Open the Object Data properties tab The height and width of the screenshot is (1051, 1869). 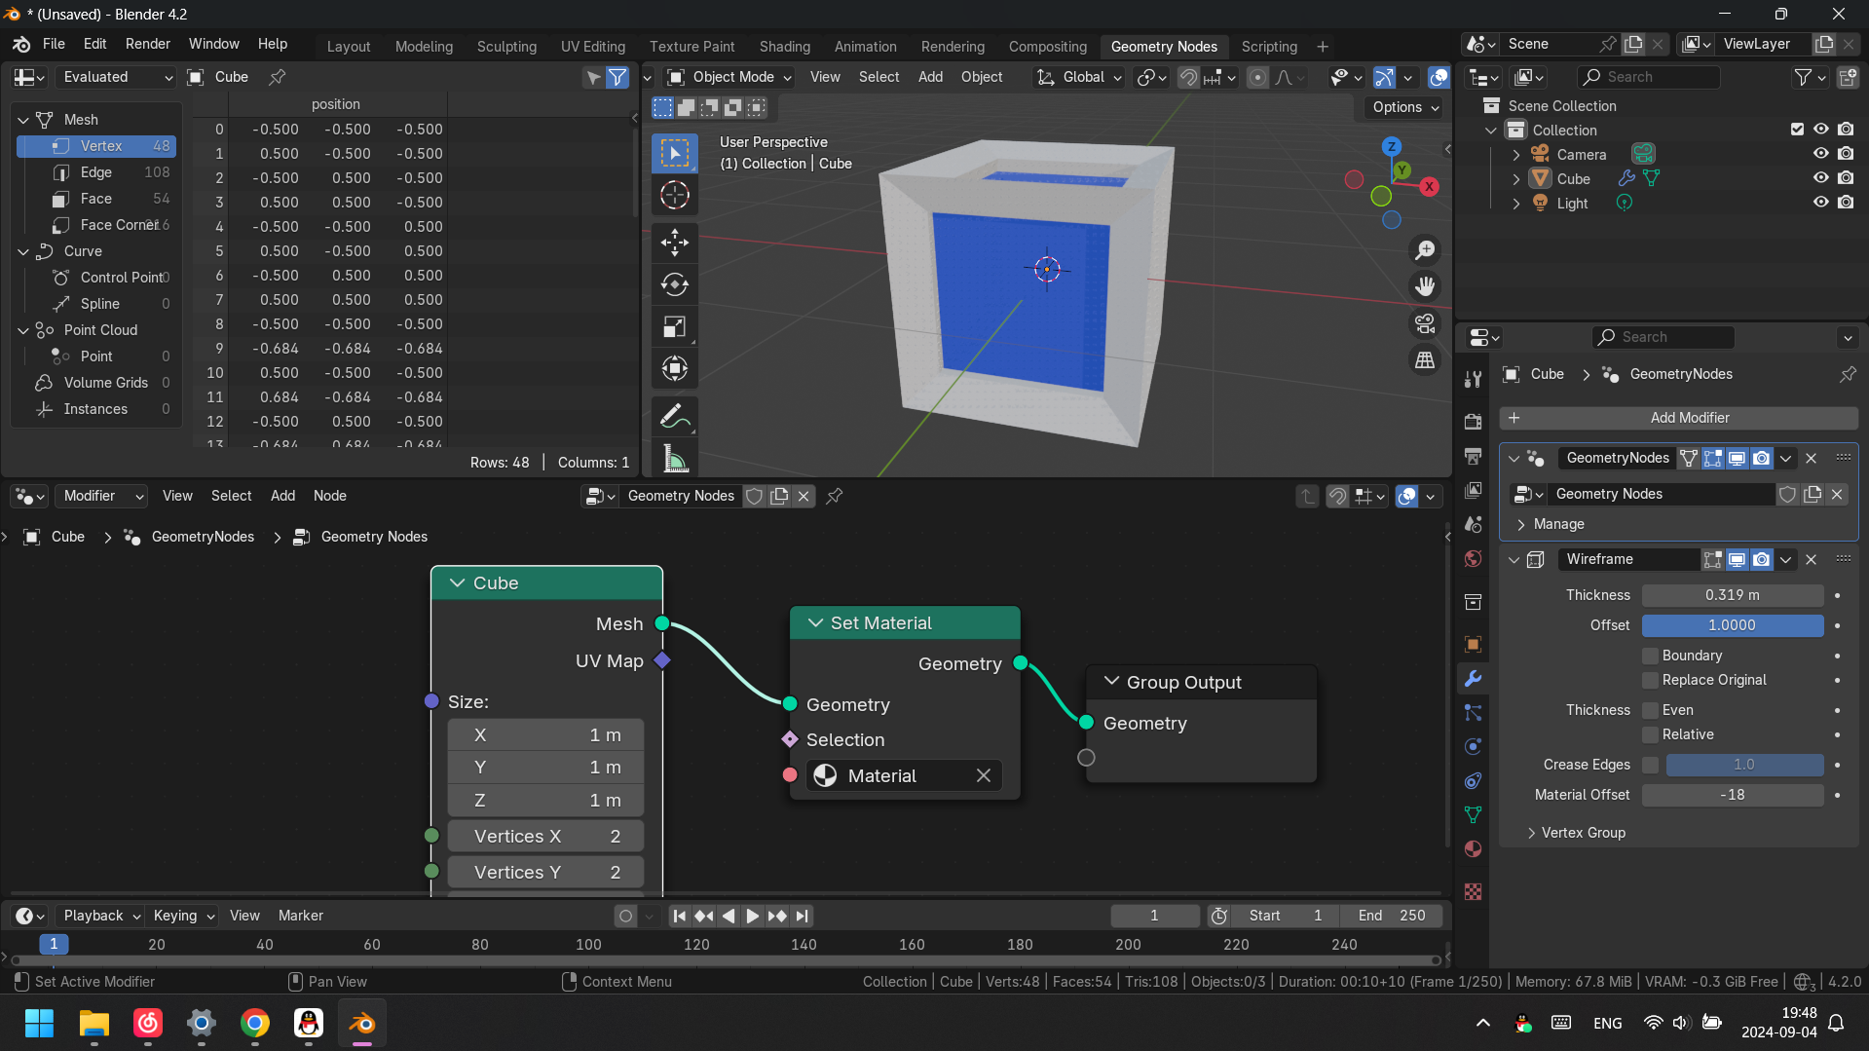point(1473,815)
